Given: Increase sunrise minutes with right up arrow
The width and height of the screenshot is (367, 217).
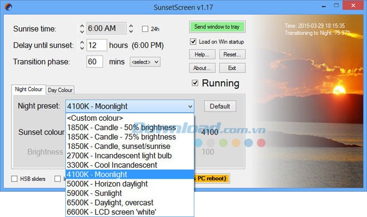Looking at the screenshot, I should coord(131,26).
